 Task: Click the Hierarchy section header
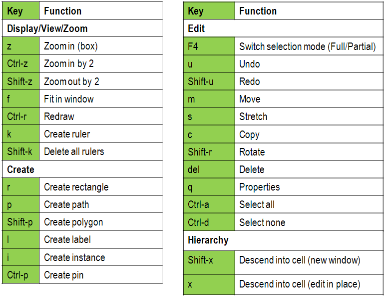[208, 240]
